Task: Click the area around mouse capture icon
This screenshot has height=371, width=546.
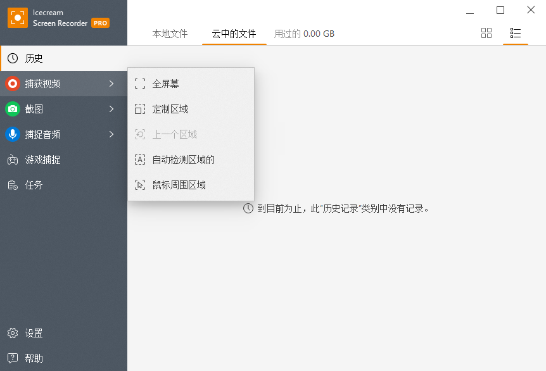Action: (x=140, y=185)
